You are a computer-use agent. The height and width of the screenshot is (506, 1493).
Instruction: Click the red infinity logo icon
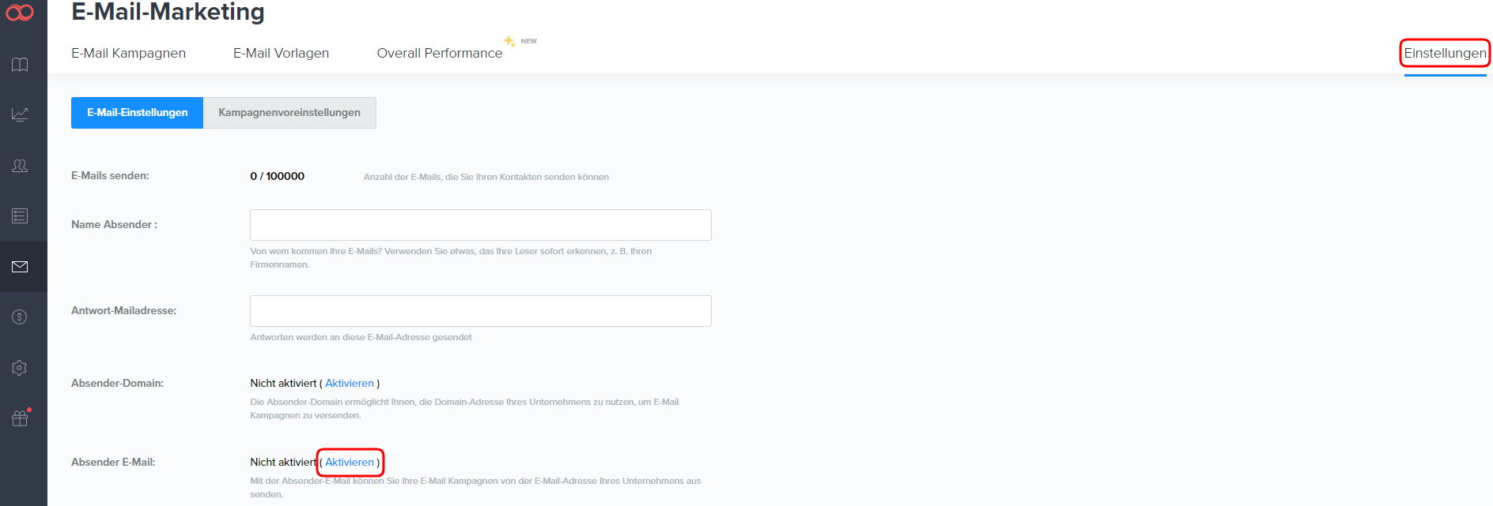20,13
